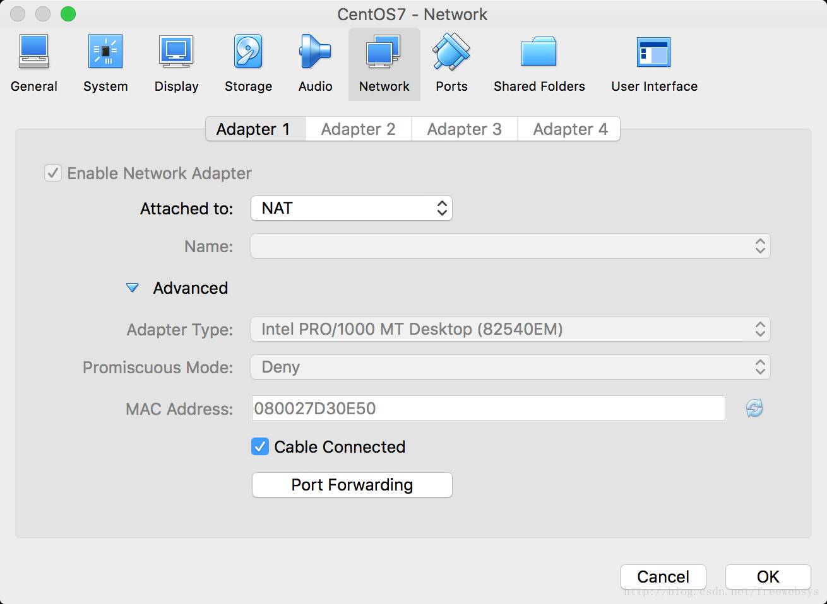Open the Attached to NAT dropdown
Viewport: 827px width, 604px height.
pyautogui.click(x=352, y=208)
